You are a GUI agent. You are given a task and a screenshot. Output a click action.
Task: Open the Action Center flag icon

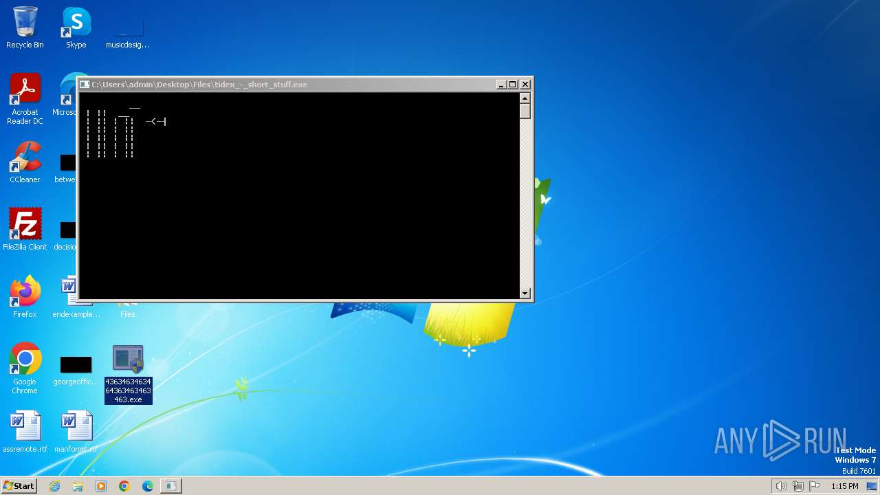[x=815, y=486]
